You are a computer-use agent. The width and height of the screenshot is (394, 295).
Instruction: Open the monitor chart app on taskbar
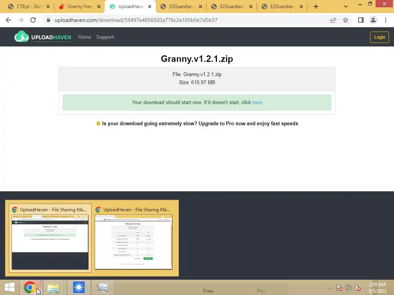[x=102, y=287]
